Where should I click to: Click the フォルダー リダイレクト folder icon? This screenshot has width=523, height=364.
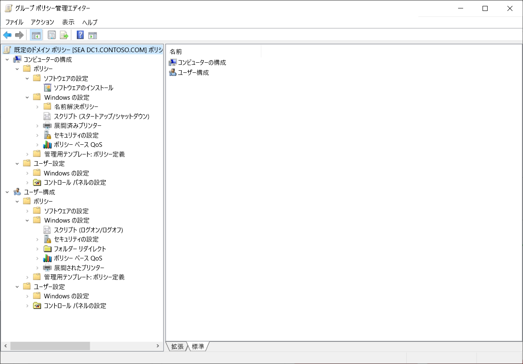pyautogui.click(x=48, y=249)
